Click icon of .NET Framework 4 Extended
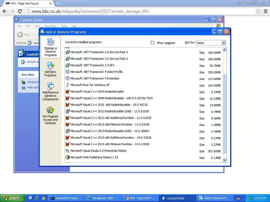 point(67,78)
